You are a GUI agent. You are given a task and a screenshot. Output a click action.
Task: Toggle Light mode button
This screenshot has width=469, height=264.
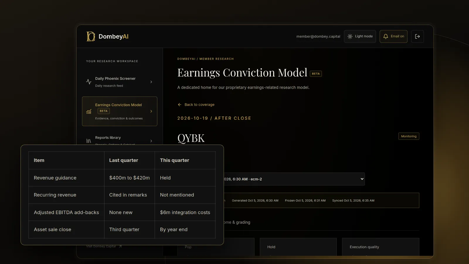(360, 36)
